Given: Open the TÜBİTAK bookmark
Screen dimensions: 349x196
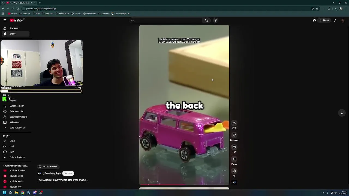Looking at the screenshot, I should [76, 14].
